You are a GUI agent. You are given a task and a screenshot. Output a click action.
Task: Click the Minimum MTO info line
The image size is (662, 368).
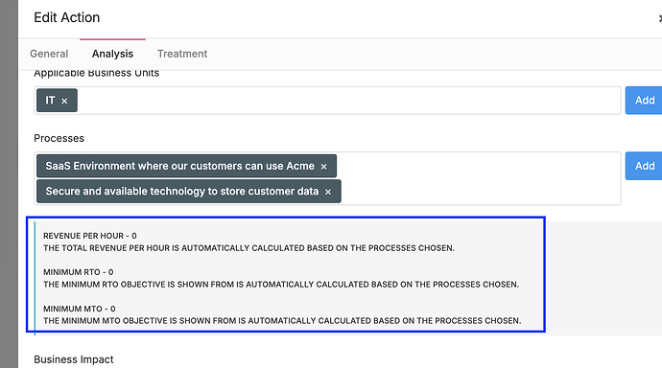click(80, 309)
